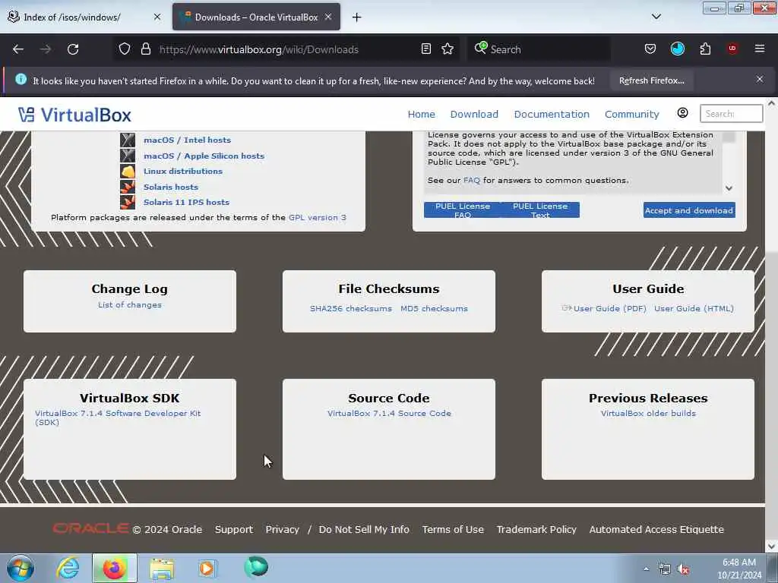Click the VirtualBox site logo

pos(74,115)
